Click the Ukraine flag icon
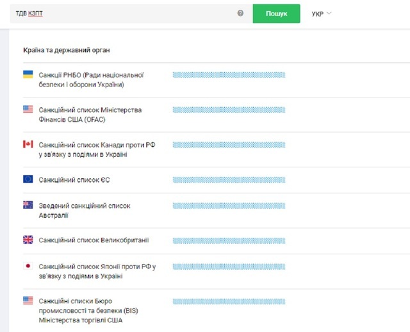The height and width of the screenshot is (332, 410). pos(28,74)
